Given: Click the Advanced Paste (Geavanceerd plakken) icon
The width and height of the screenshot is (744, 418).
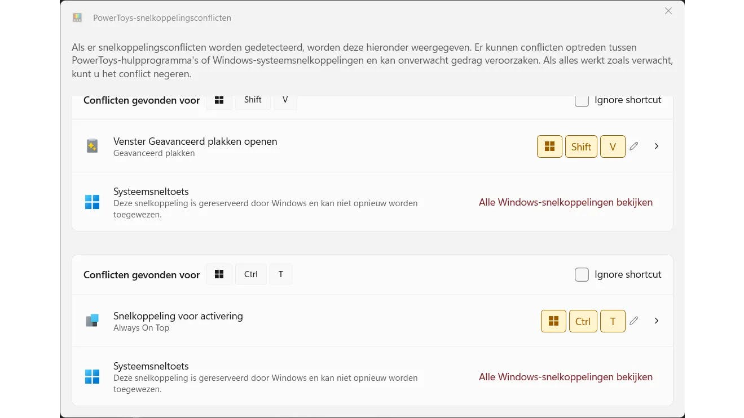Looking at the screenshot, I should coord(92,146).
